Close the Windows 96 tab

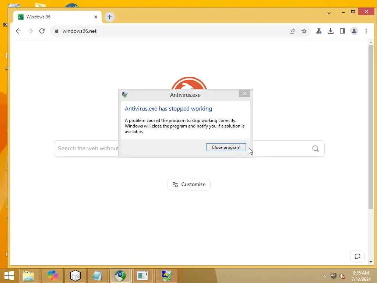(96, 17)
